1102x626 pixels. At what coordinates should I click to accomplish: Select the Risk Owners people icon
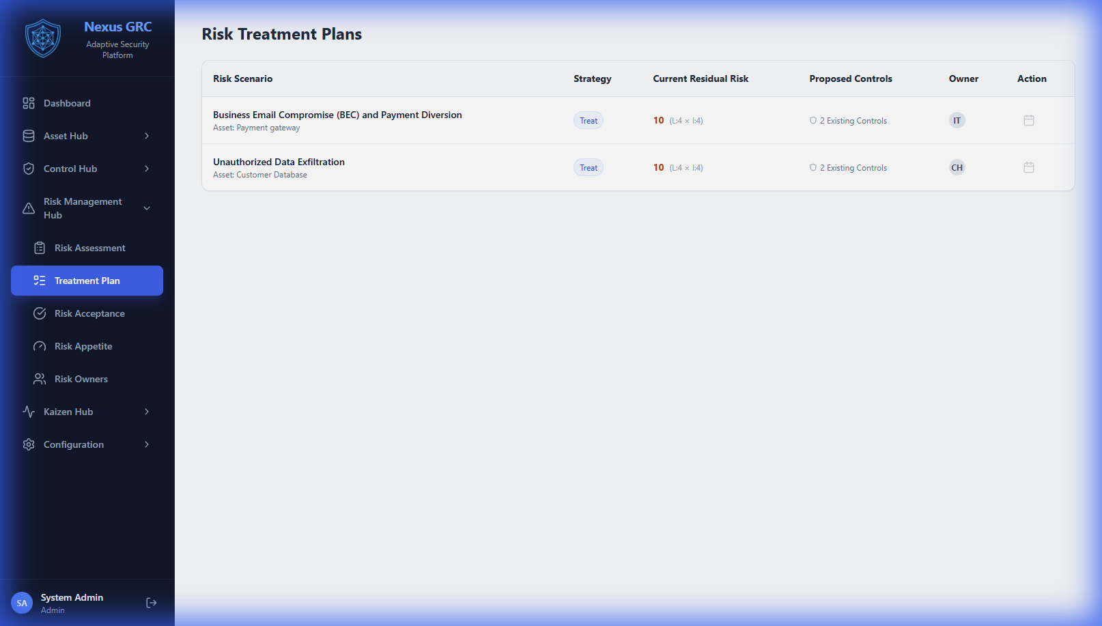pyautogui.click(x=40, y=379)
